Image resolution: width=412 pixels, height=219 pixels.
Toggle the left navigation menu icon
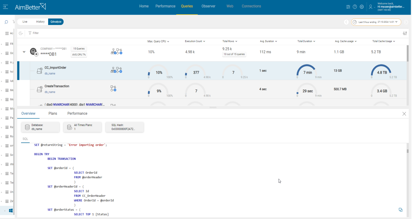point(5,7)
